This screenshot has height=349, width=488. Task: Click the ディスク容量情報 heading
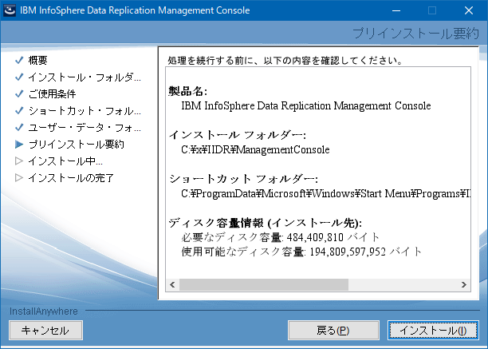pos(266,223)
